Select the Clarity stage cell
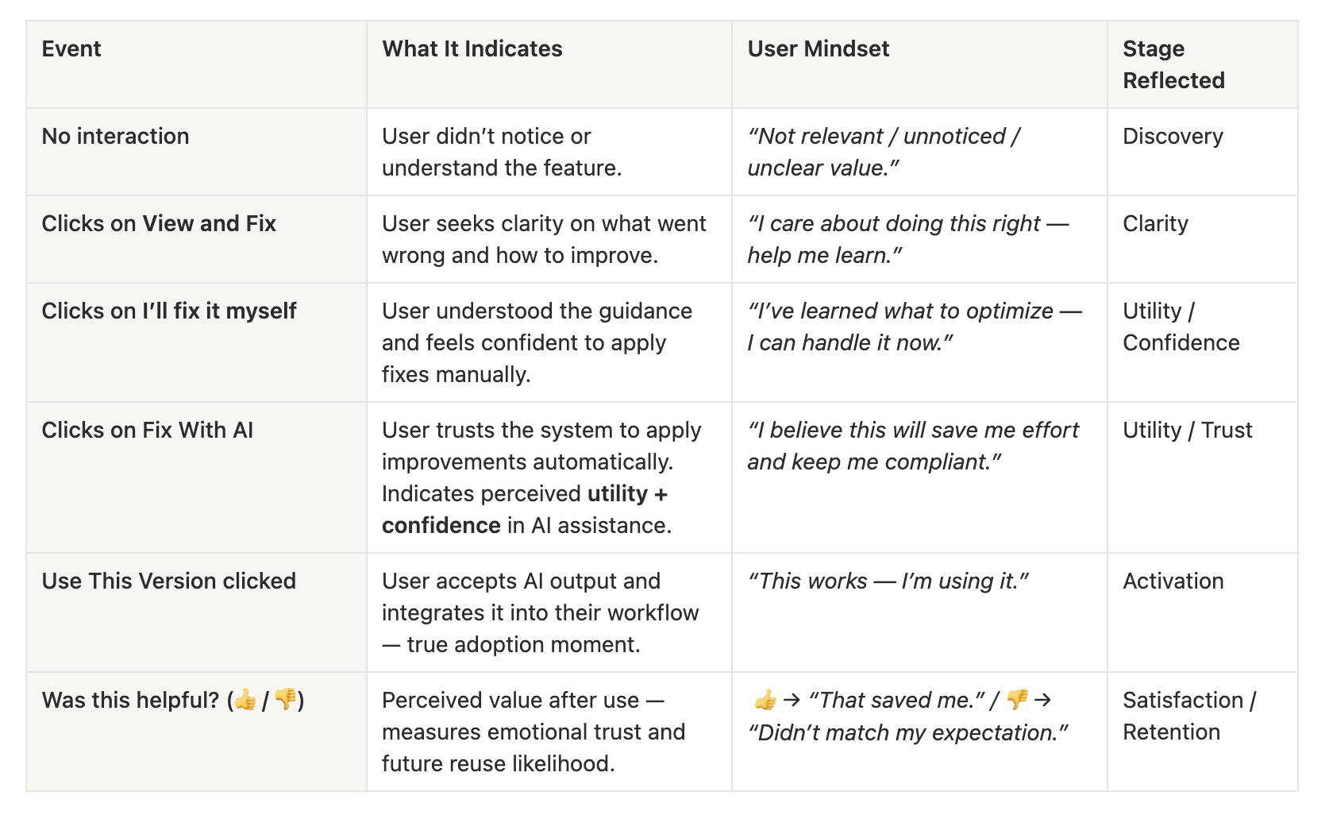 [1203, 239]
